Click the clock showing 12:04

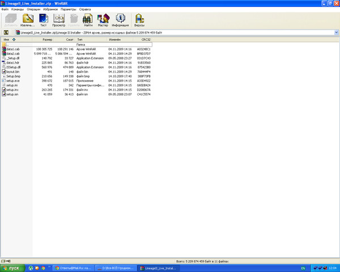(333, 268)
